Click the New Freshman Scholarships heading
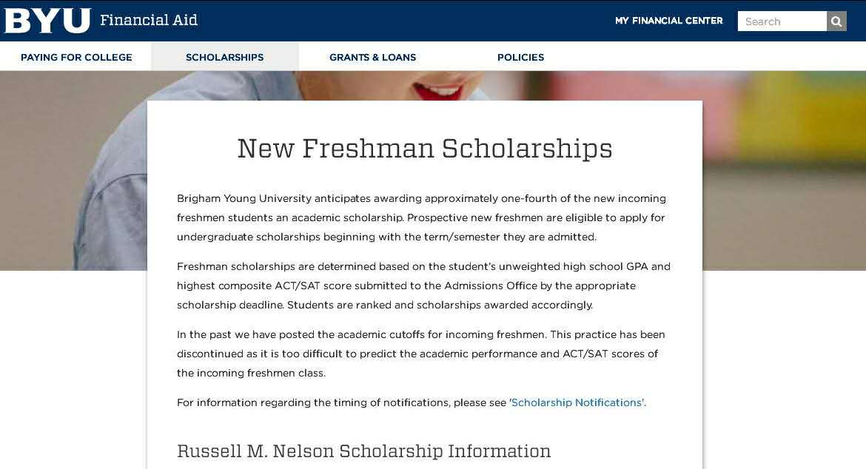 [424, 149]
